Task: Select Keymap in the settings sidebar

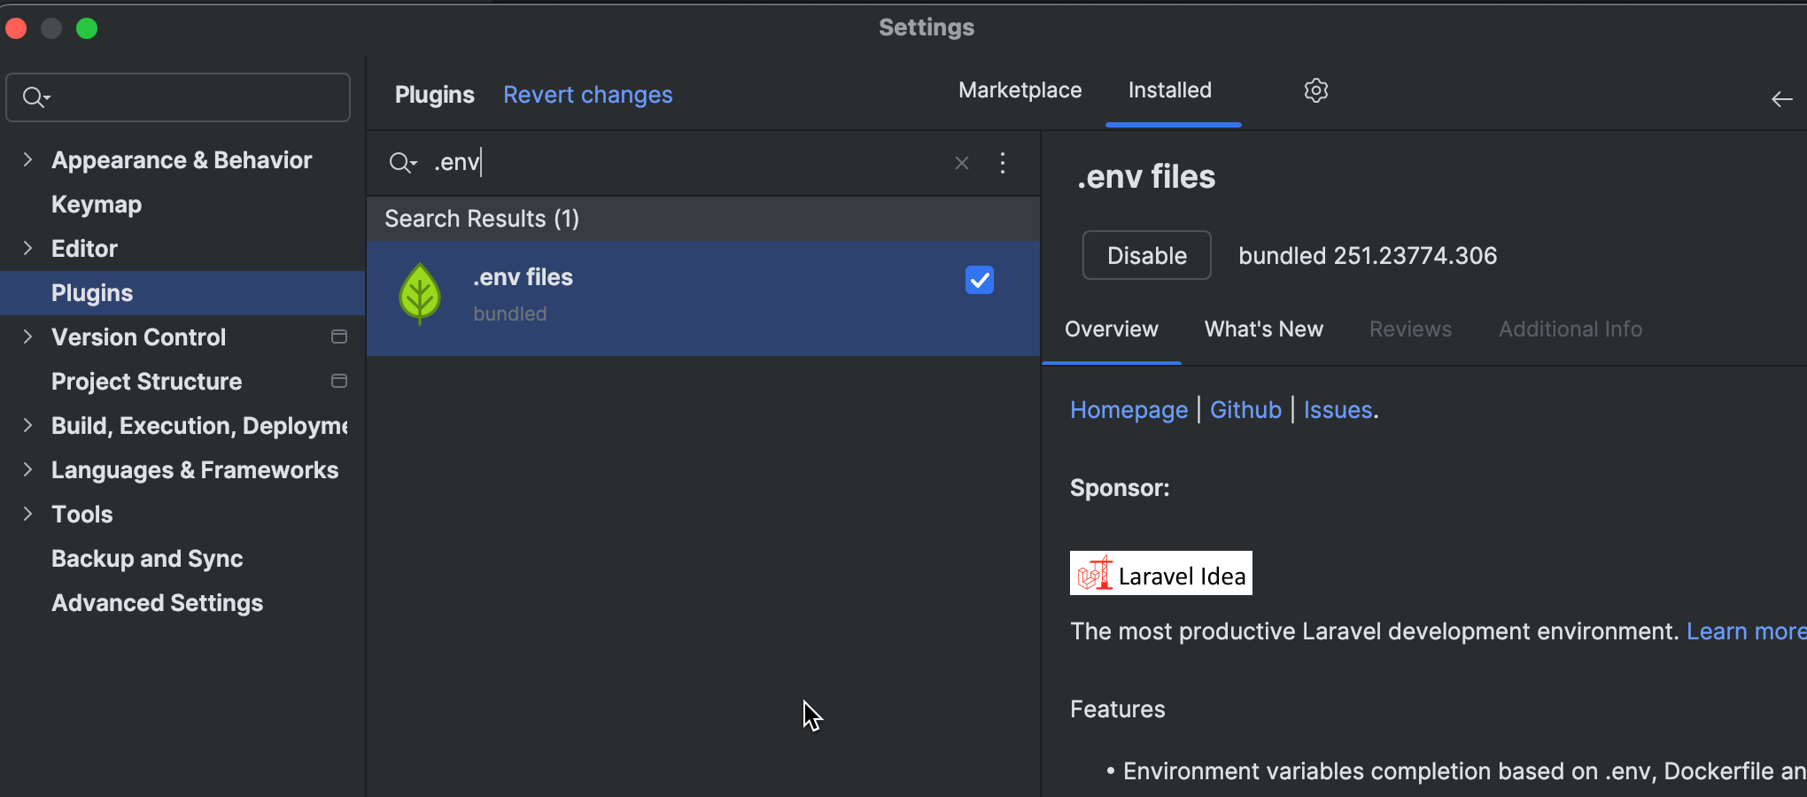Action: coord(97,205)
